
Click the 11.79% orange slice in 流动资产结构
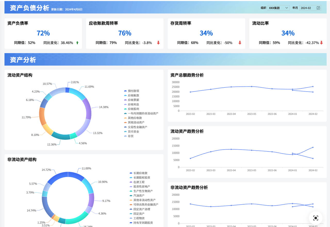click(x=42, y=116)
